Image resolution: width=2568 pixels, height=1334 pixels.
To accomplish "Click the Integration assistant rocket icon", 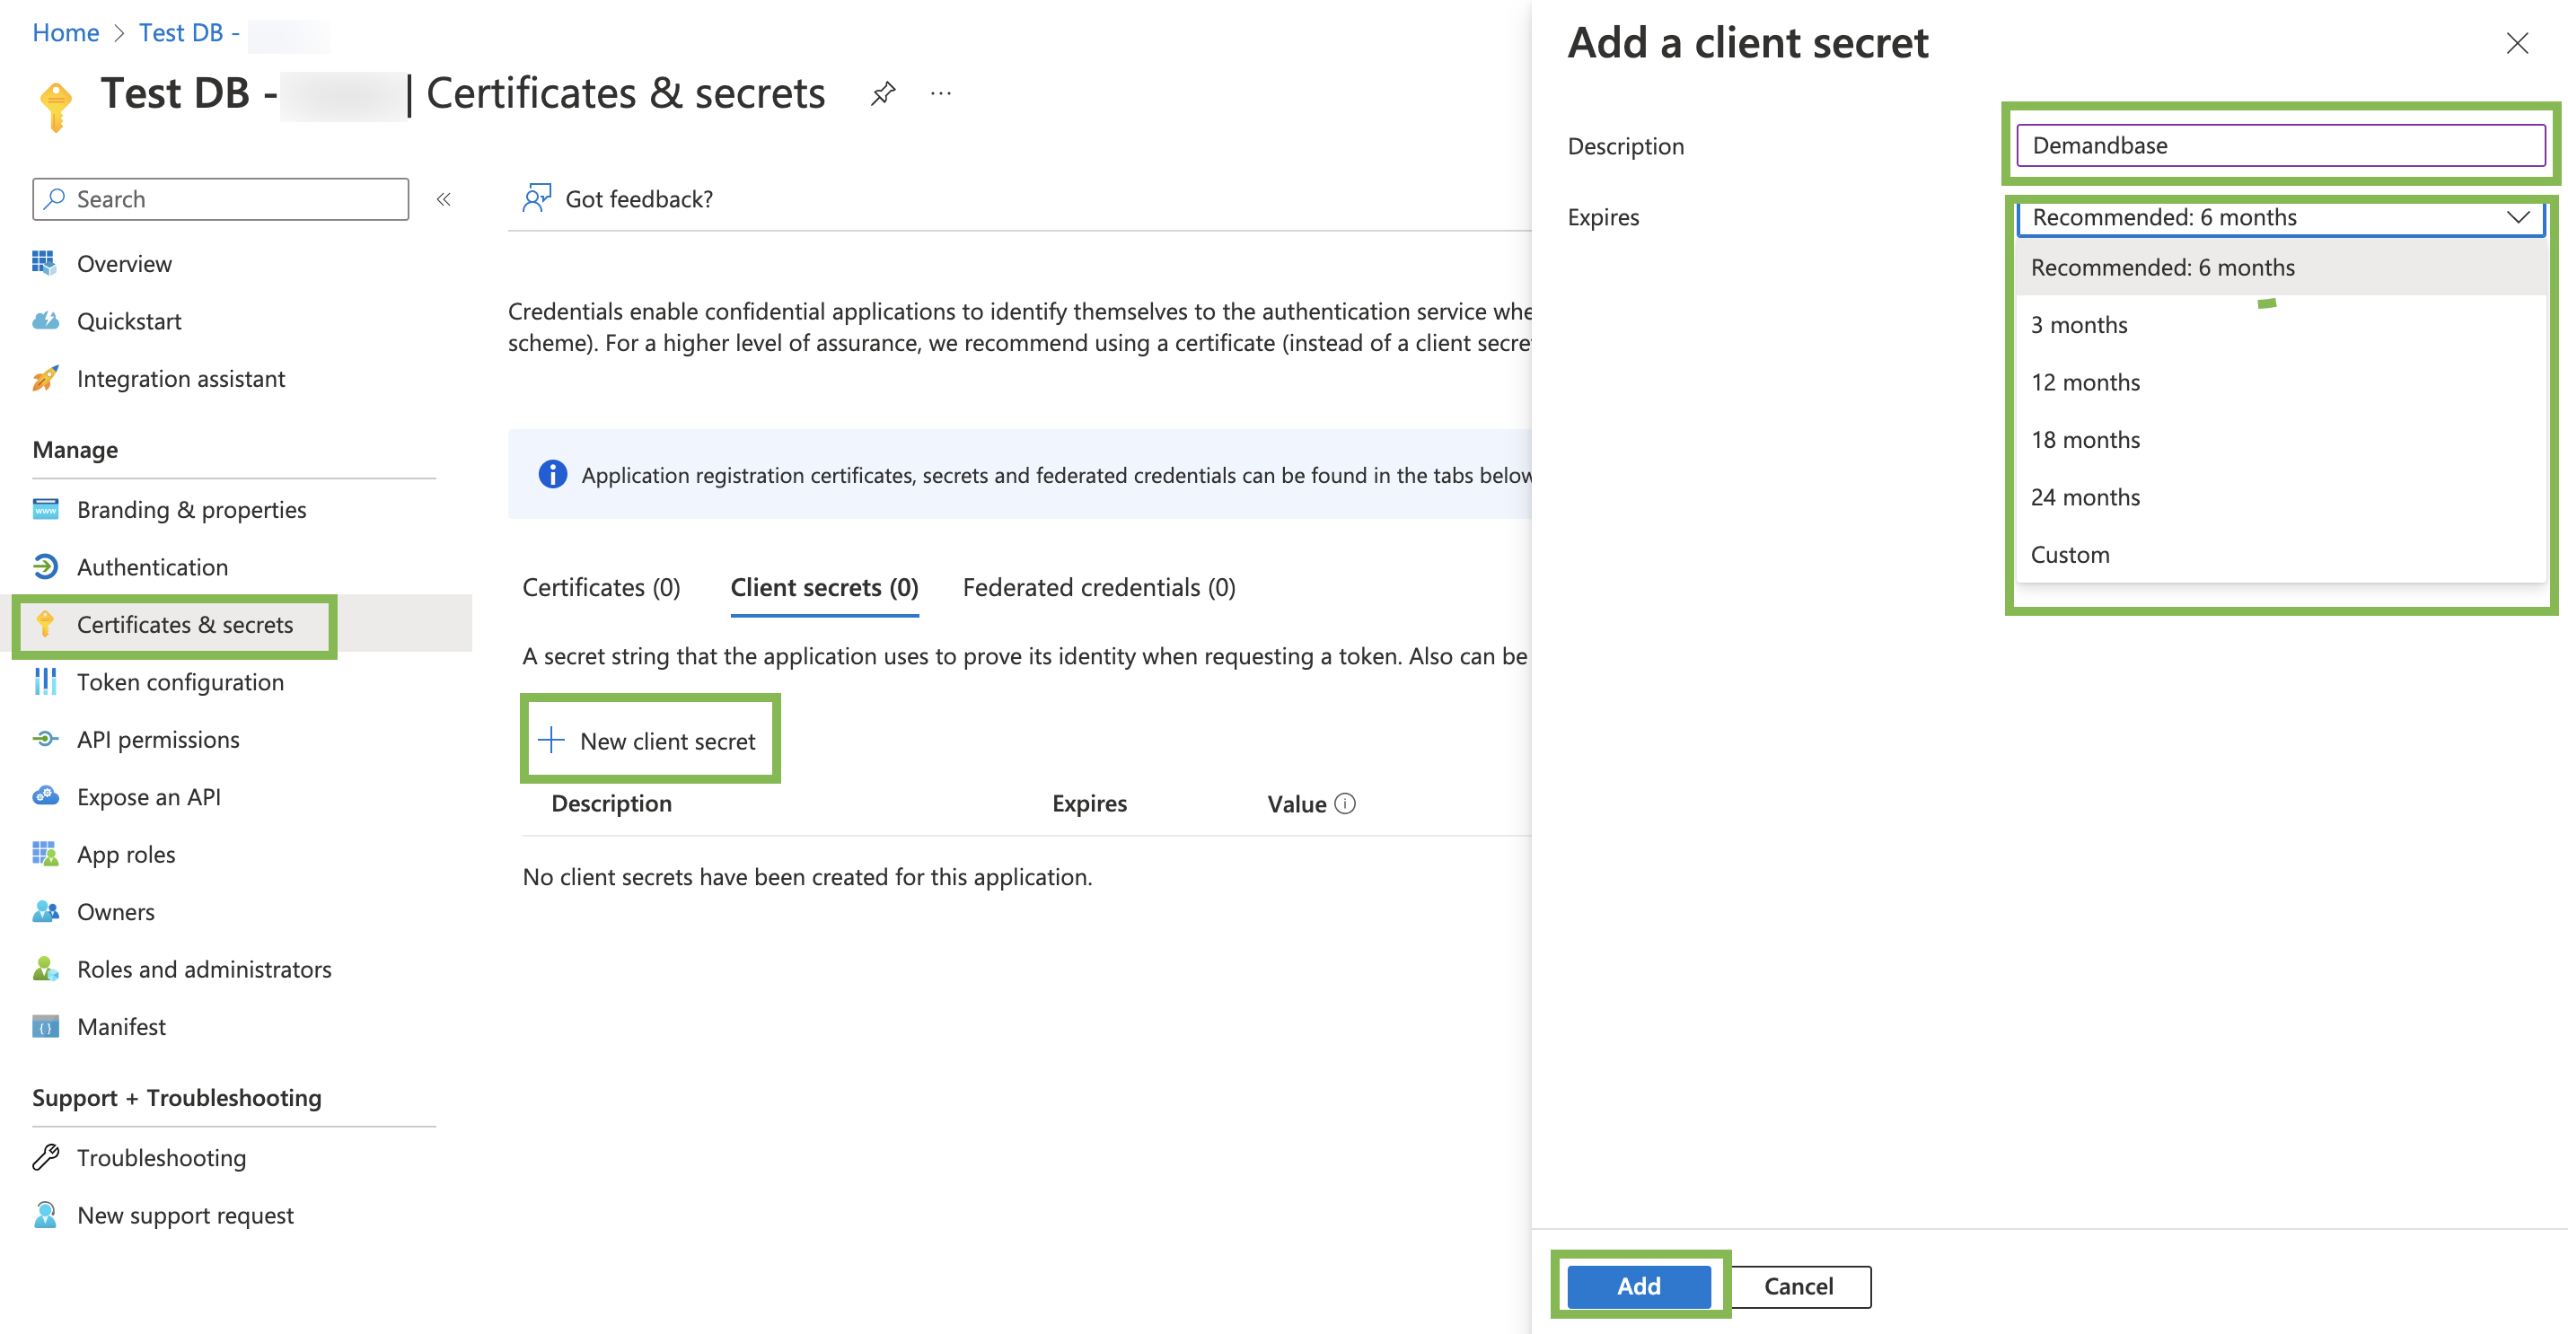I will click(x=45, y=379).
